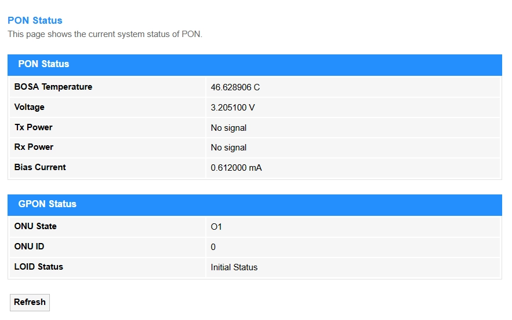Select the blue PON Status section header

coord(43,64)
